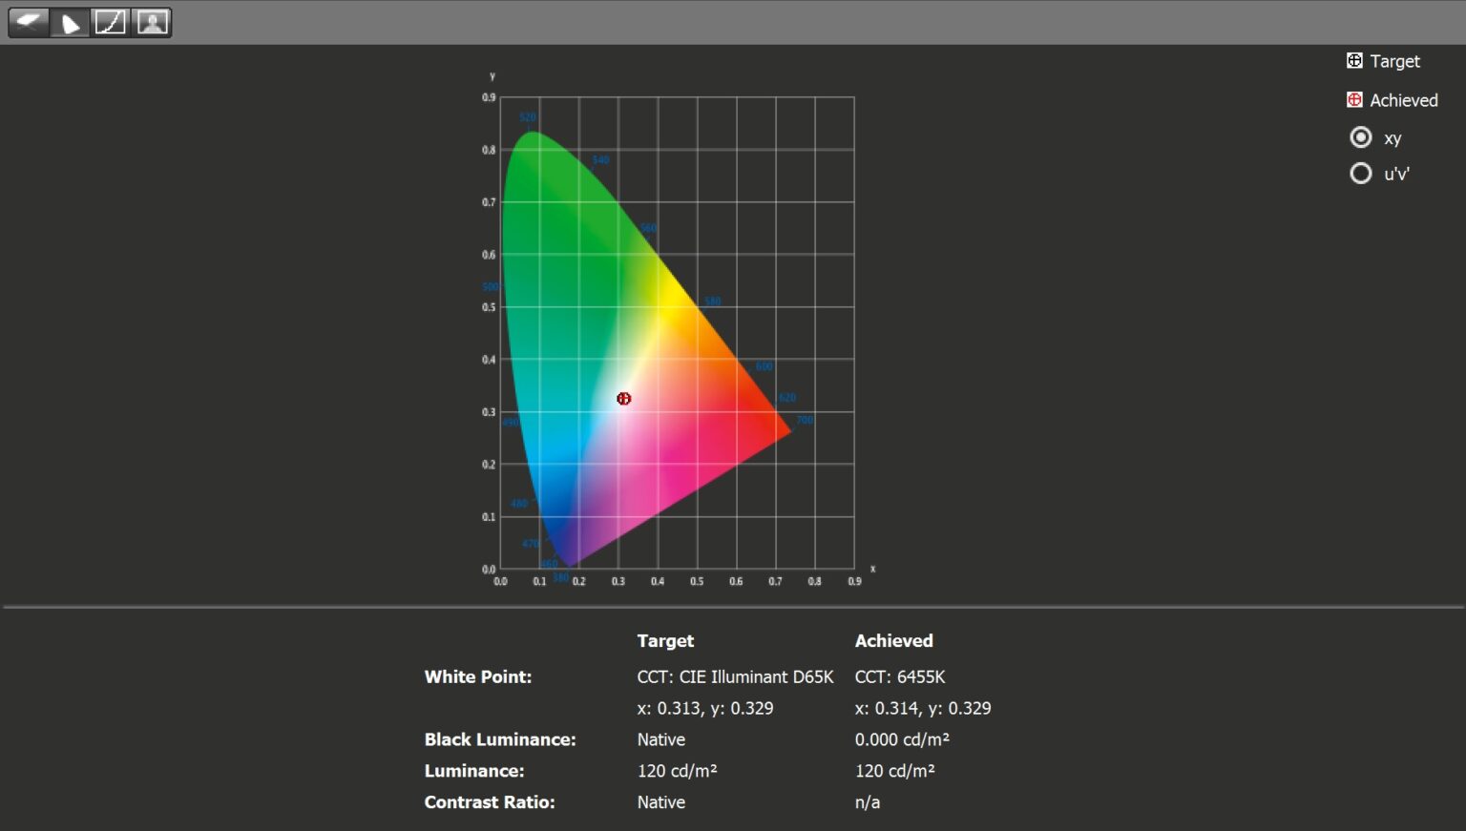Click the highlighted gamut view icon in toolbar
This screenshot has width=1466, height=831.
click(68, 22)
